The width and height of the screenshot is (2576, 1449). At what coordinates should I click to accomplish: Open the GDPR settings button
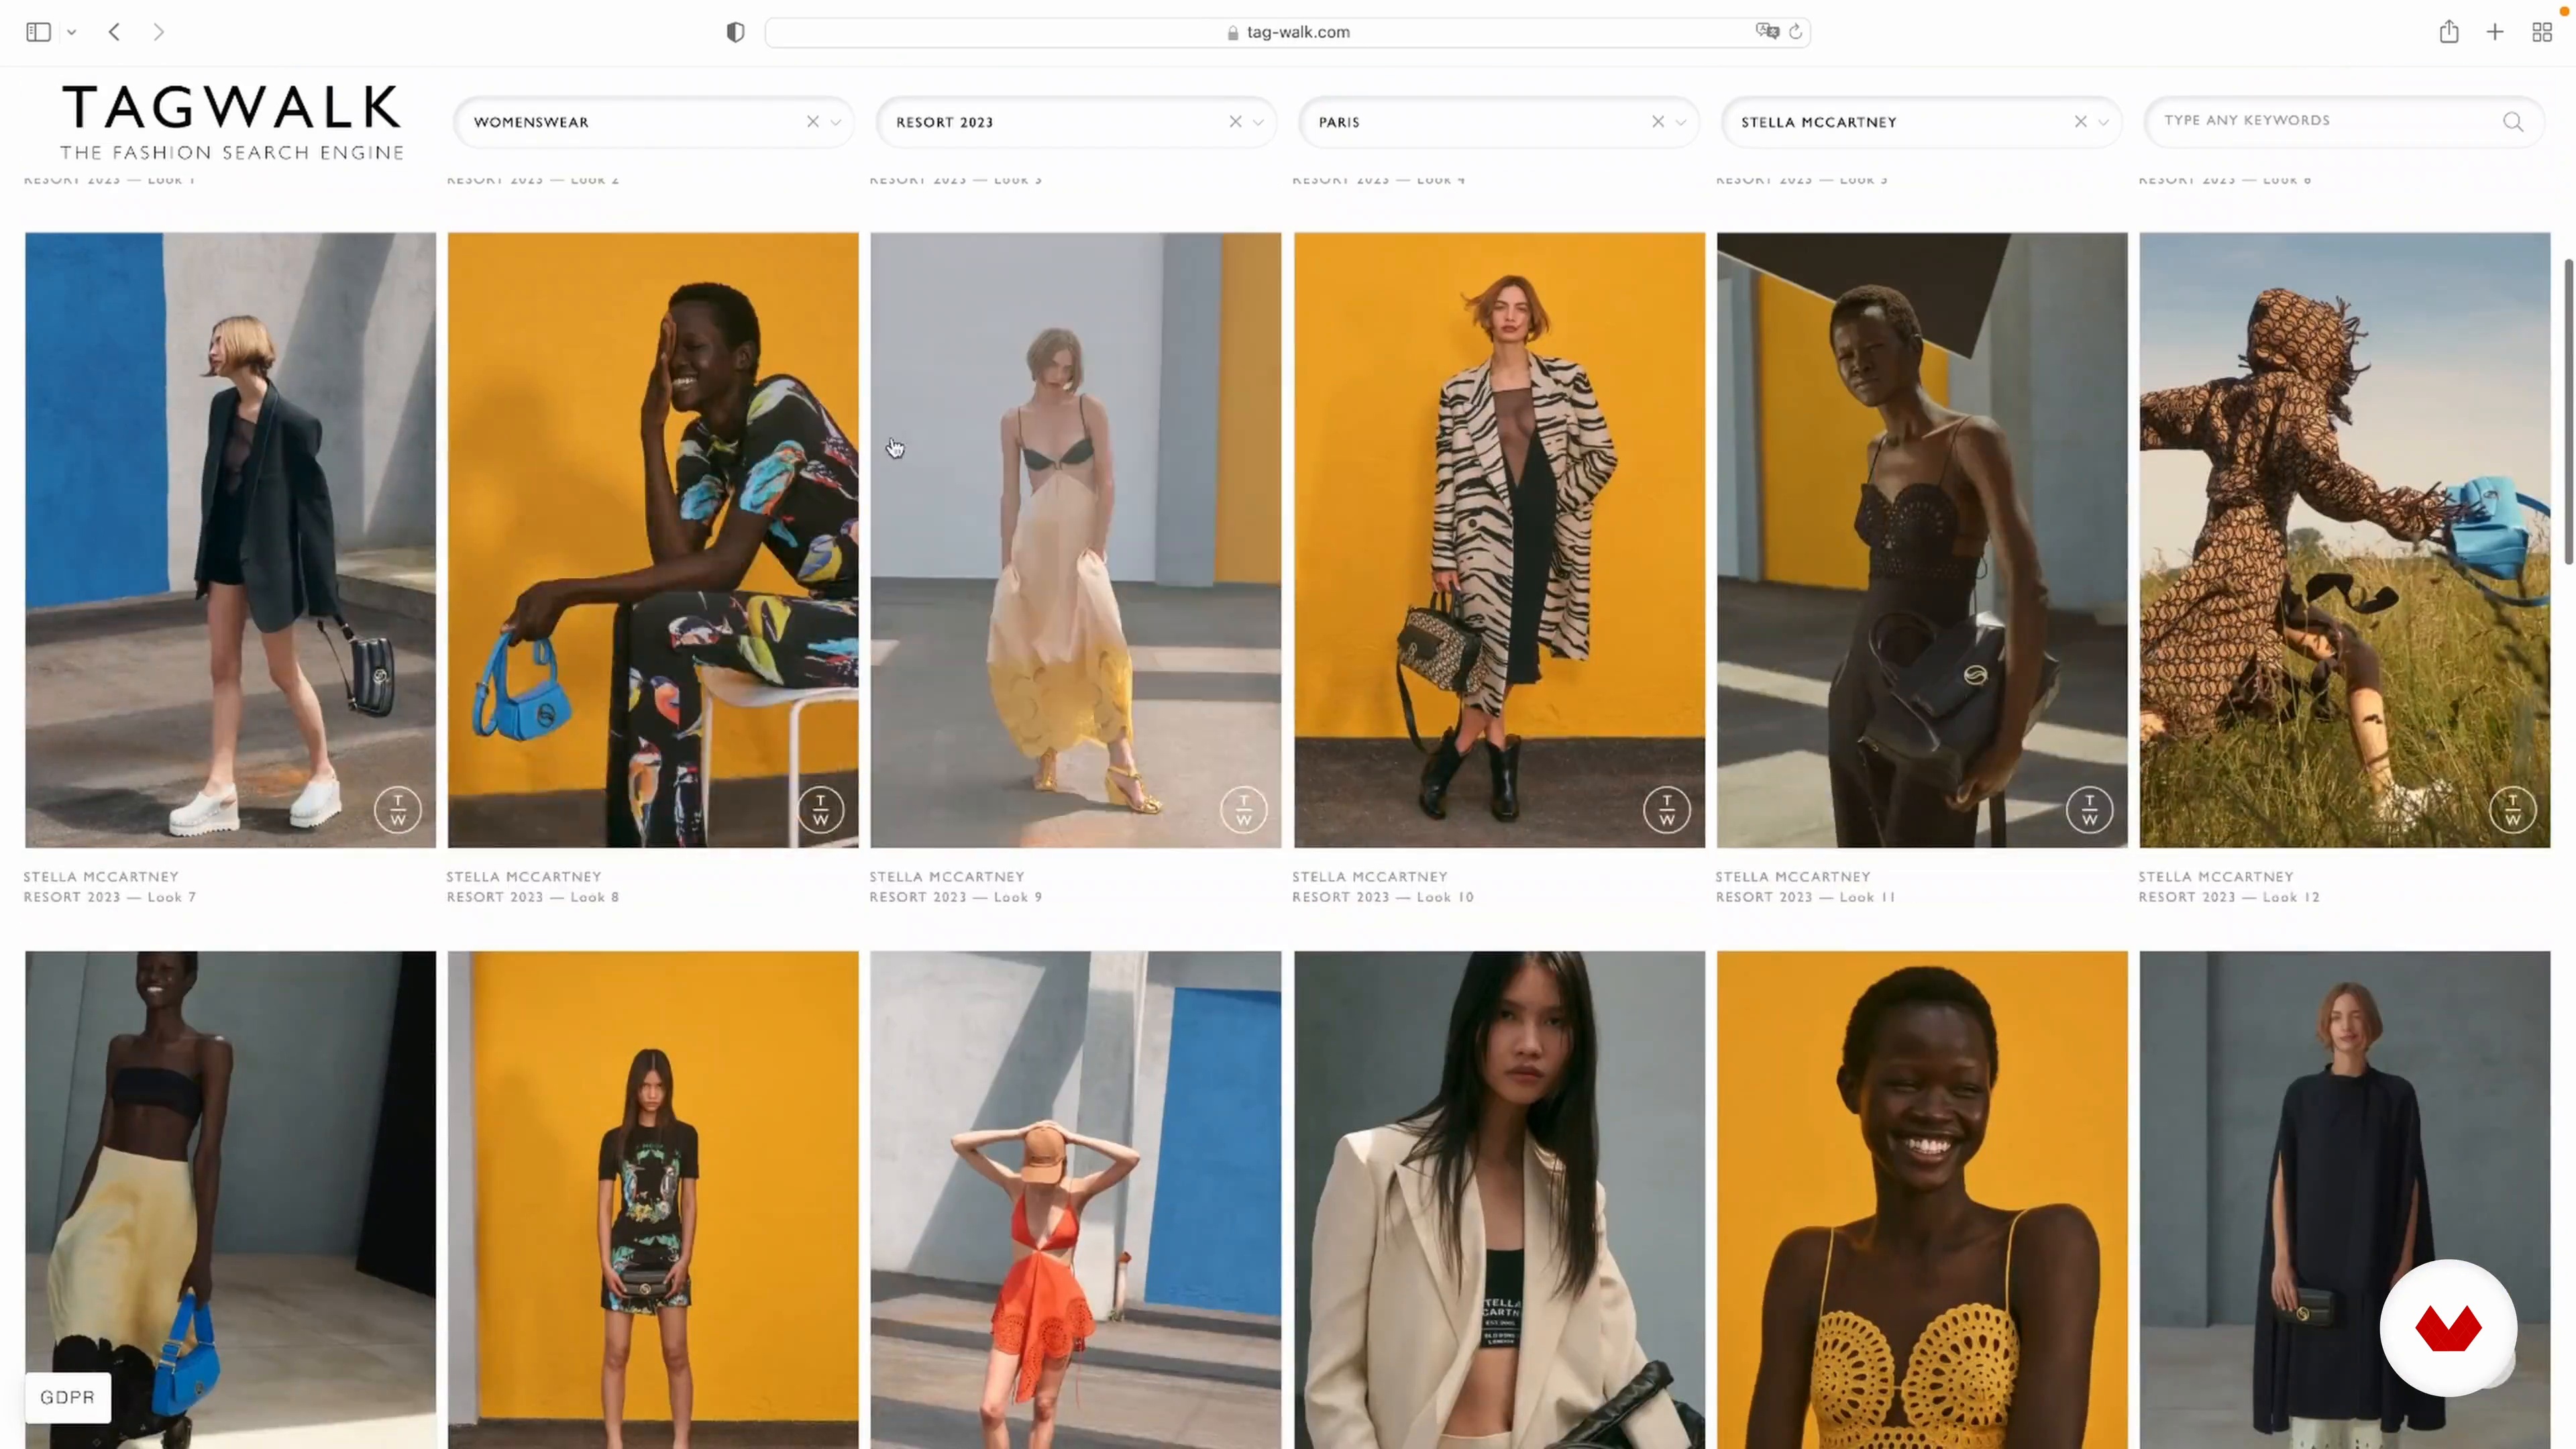(68, 1397)
